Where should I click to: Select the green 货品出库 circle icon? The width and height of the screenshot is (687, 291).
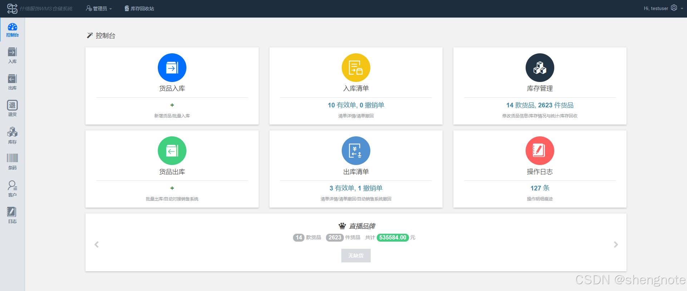(x=172, y=151)
